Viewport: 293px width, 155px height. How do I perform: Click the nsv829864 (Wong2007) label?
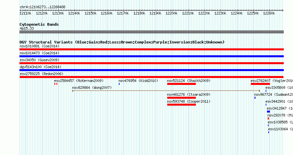point(92,88)
